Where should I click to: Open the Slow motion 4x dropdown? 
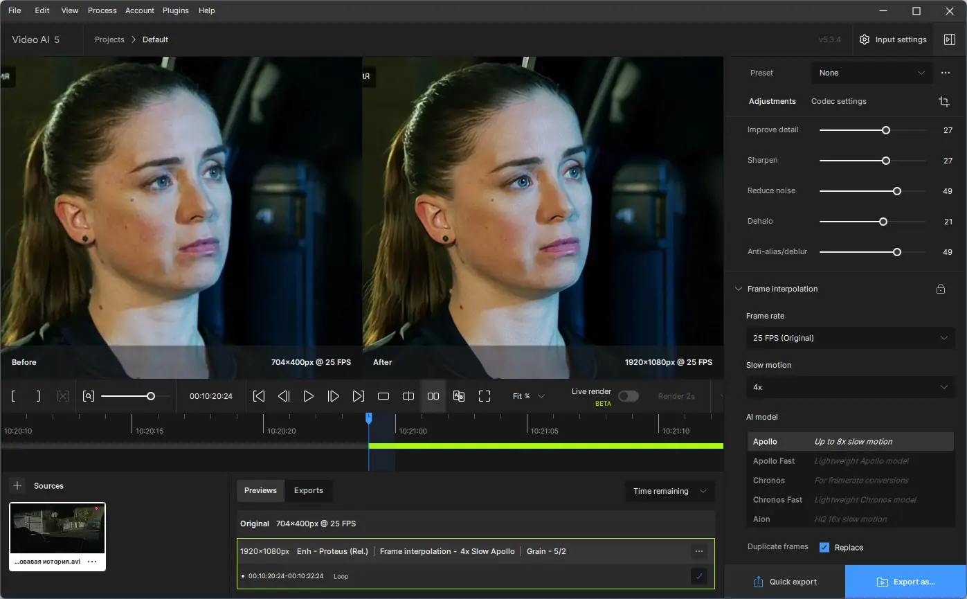(850, 387)
